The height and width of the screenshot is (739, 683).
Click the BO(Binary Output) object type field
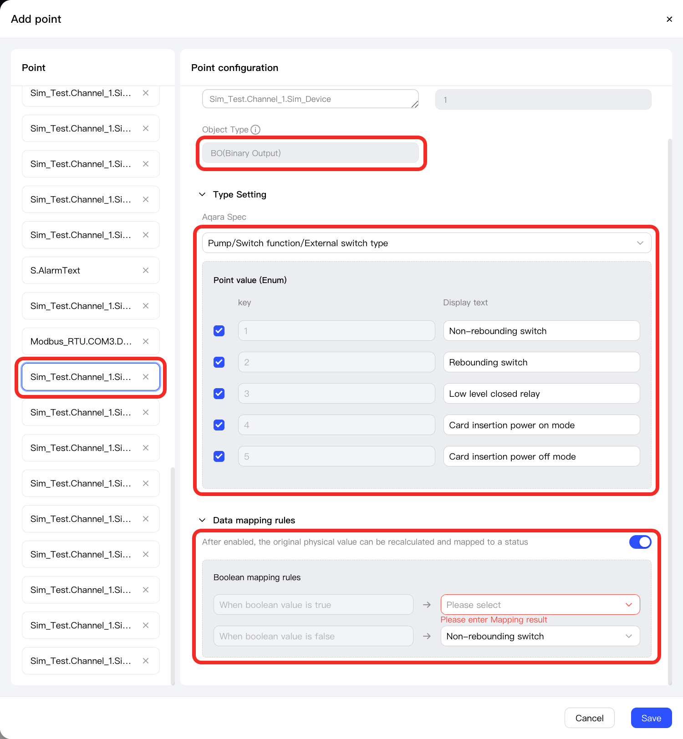tap(310, 153)
